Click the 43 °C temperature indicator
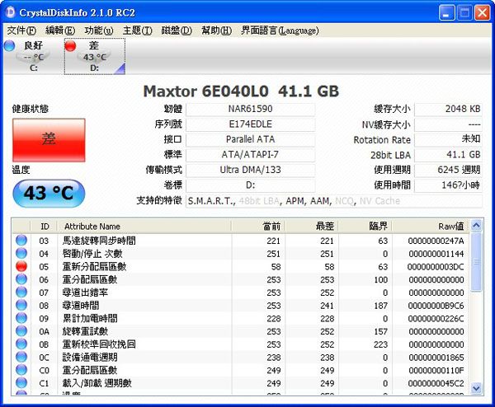The image size is (495, 407). coord(49,193)
